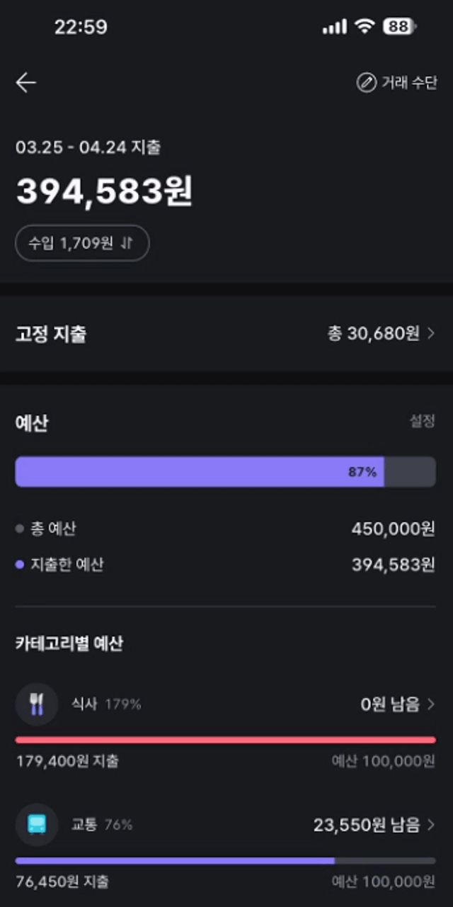Tap the red 식사 overspend bar

[x=225, y=740]
